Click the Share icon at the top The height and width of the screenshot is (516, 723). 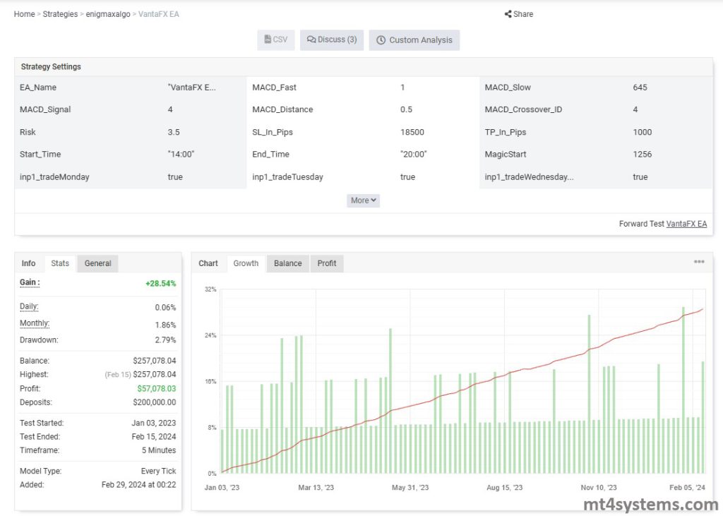click(508, 13)
